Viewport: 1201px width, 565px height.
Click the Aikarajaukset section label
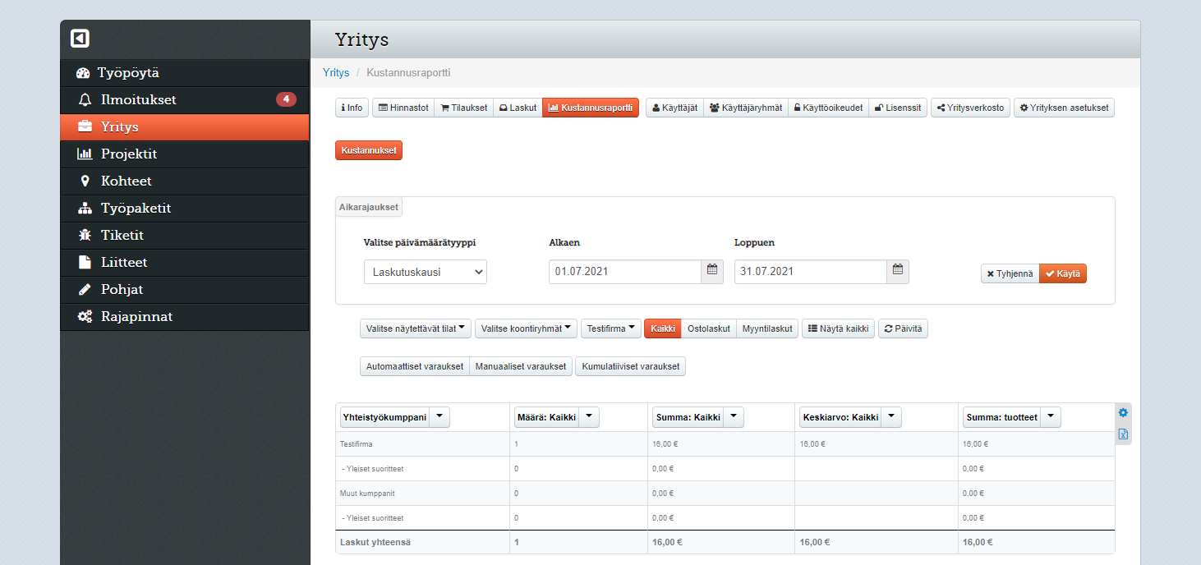[x=369, y=207]
